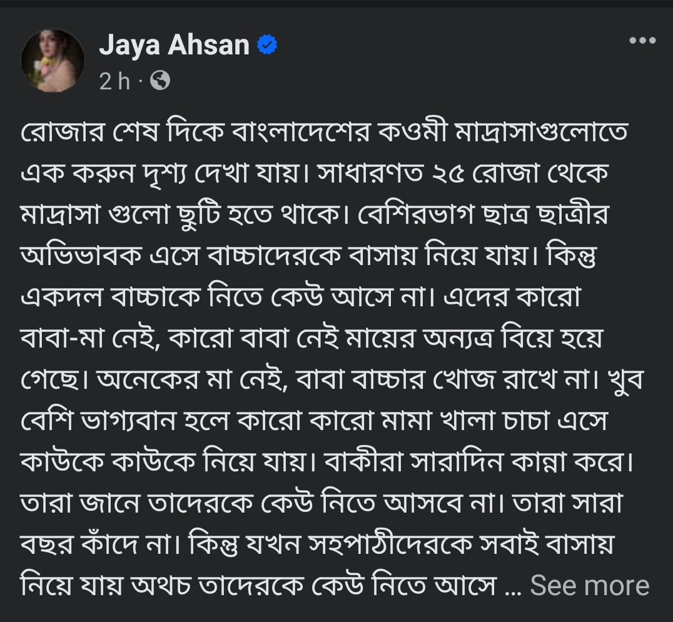Viewport: 673px width, 622px height.
Task: Click the Jaya Ahsan name link
Action: 174,45
